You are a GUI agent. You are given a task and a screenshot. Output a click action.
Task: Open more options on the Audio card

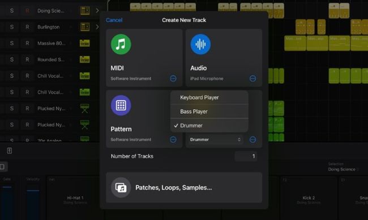[x=253, y=79]
